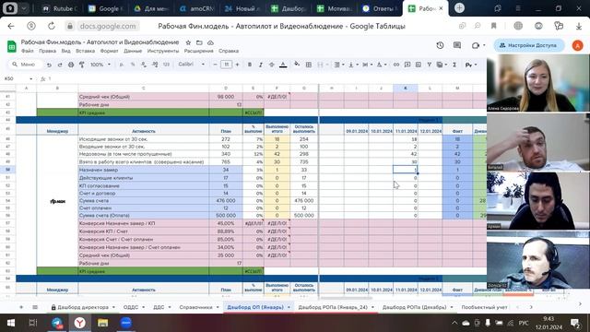Open the cell borders menu
The width and height of the screenshot is (590, 332).
pyautogui.click(x=309, y=65)
